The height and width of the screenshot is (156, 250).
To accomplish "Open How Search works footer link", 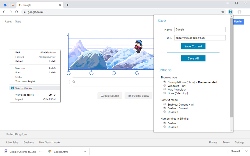I will pyautogui.click(x=50, y=143).
